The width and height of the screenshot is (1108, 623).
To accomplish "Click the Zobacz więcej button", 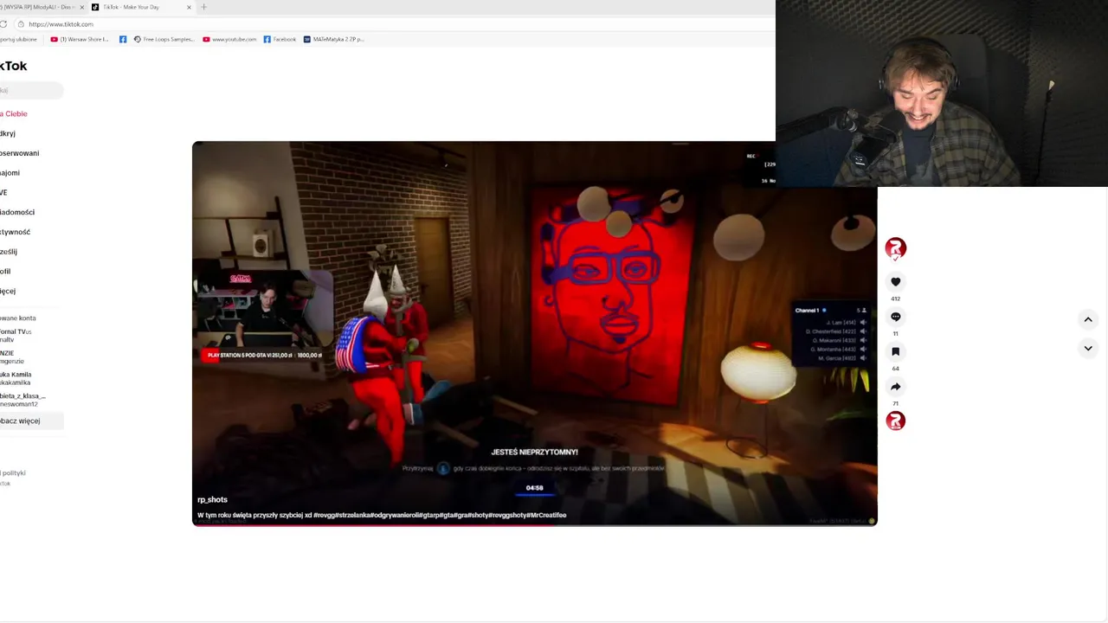I will (x=31, y=421).
